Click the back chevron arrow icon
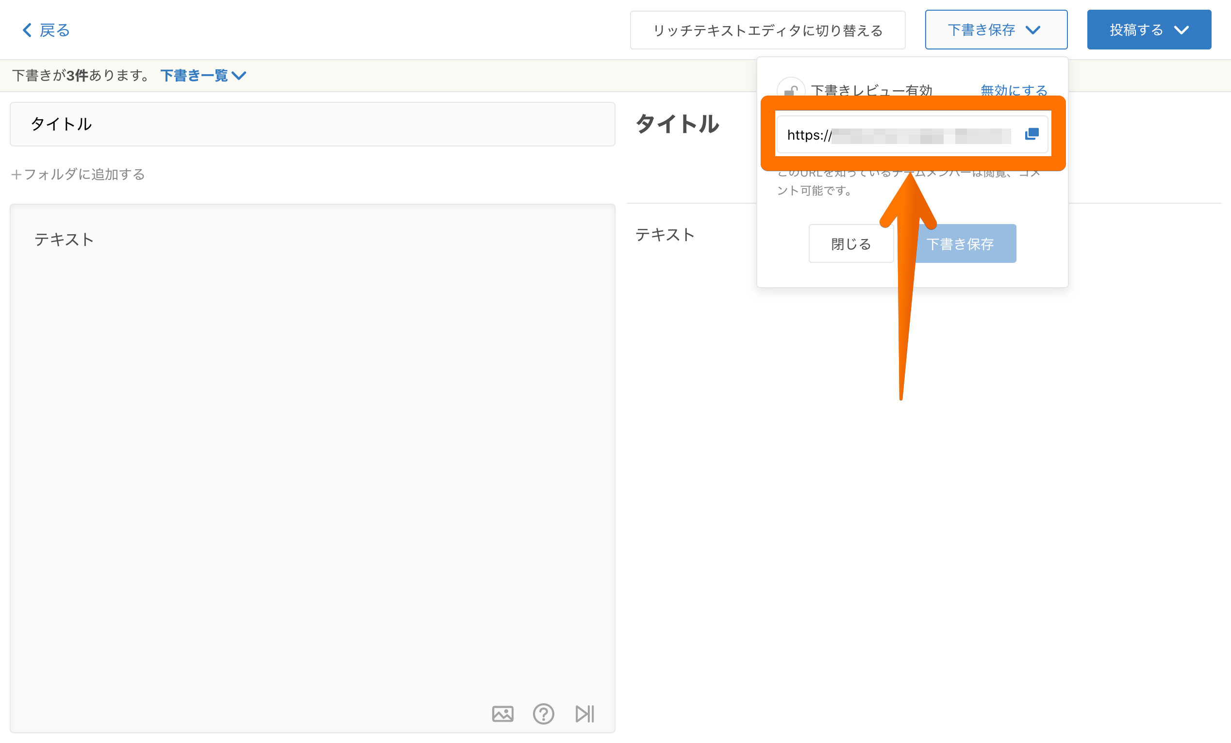 click(x=28, y=30)
